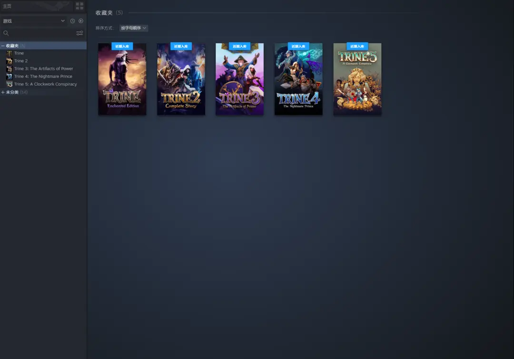The height and width of the screenshot is (359, 514).
Task: Open the 游戏 library filter dropdown
Action: pos(34,21)
